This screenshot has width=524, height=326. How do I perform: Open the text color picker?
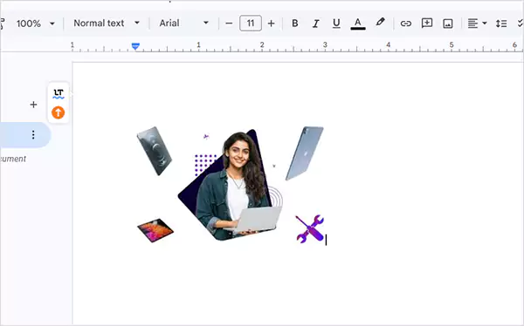[x=358, y=24]
